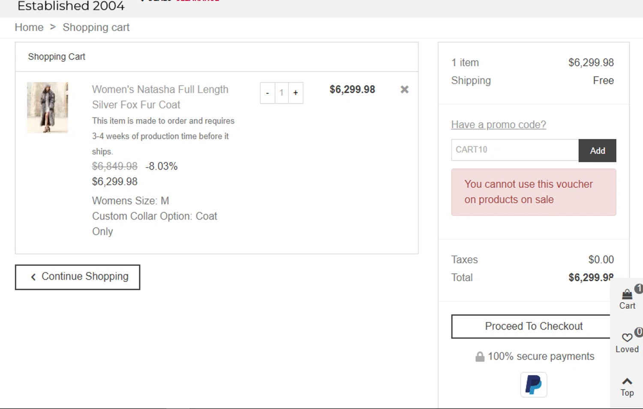
Task: Click the promo code input field
Action: pos(515,150)
